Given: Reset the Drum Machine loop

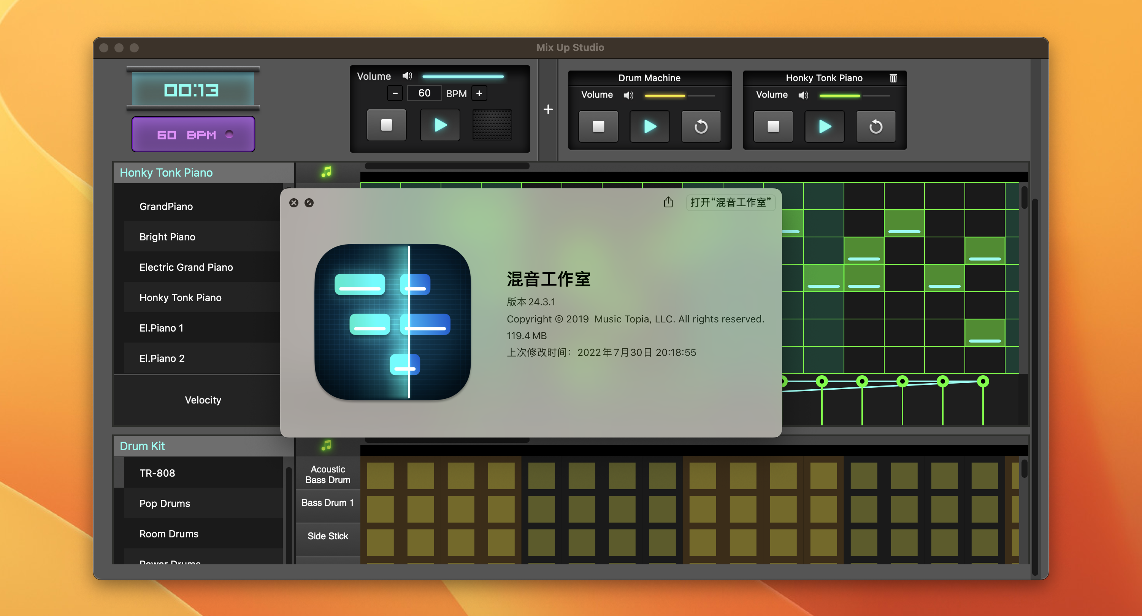Looking at the screenshot, I should (x=701, y=126).
